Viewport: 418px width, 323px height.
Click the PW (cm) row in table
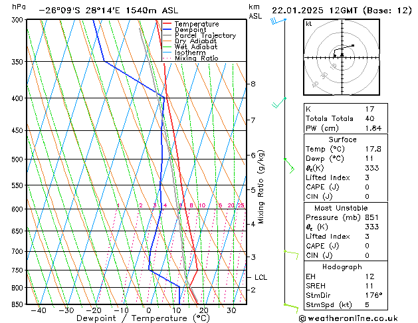342,128
